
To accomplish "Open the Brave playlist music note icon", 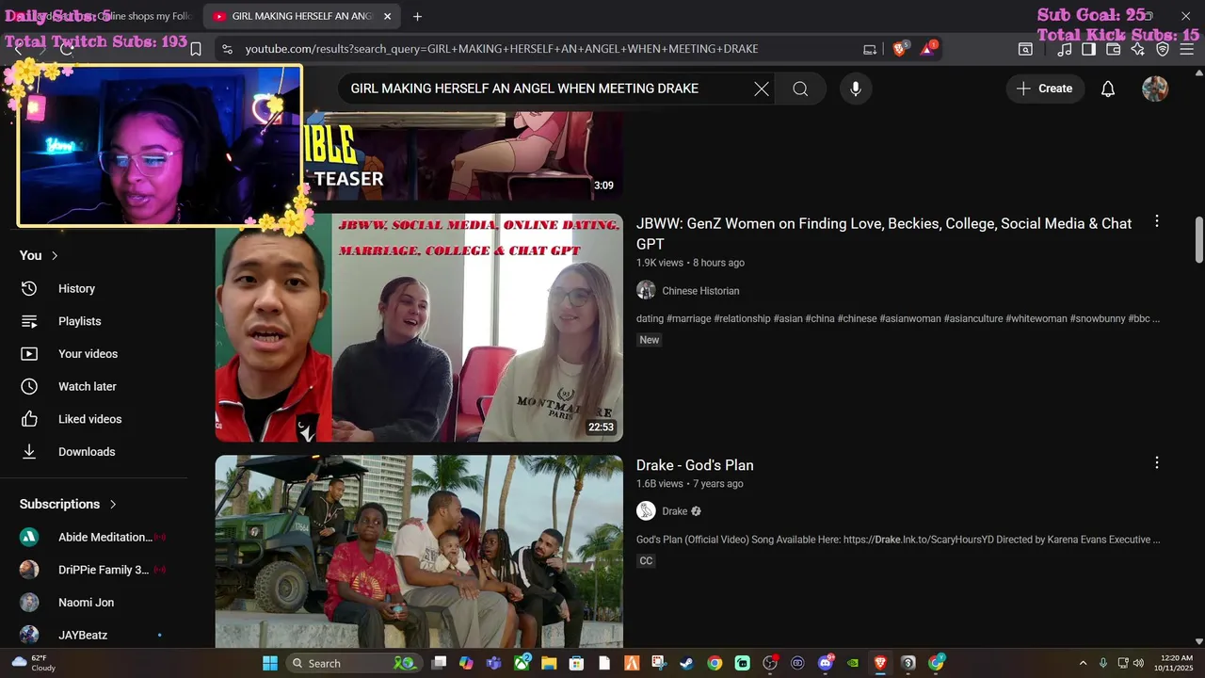I will (1064, 49).
